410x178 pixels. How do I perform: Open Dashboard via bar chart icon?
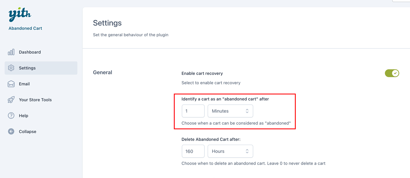click(11, 52)
